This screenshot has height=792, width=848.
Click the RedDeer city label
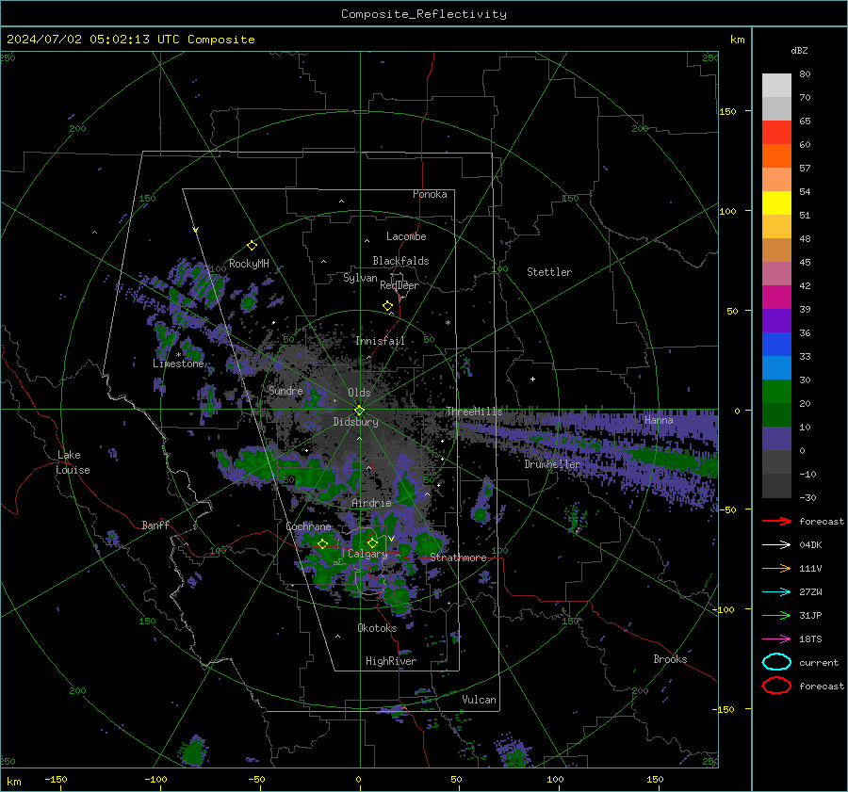coord(400,285)
